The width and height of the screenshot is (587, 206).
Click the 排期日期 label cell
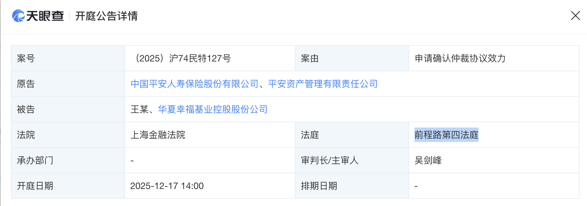[x=319, y=186]
